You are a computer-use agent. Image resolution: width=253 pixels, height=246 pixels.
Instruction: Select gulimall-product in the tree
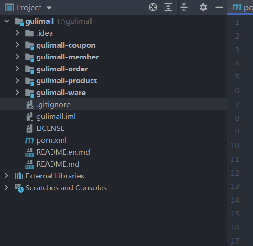point(67,81)
